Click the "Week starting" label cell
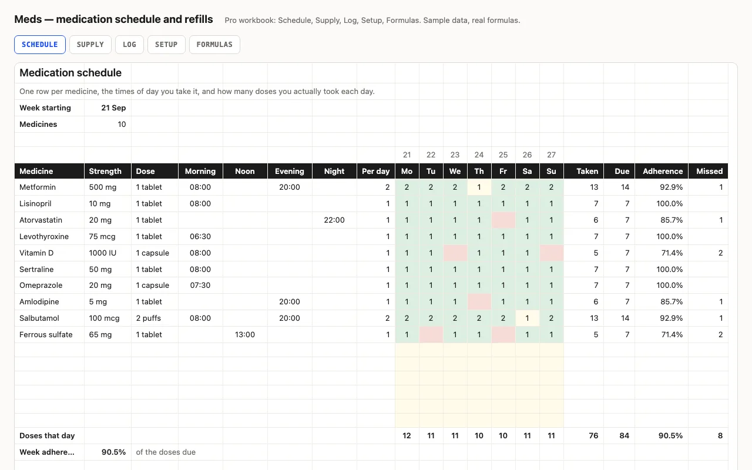This screenshot has height=470, width=752. click(x=49, y=108)
